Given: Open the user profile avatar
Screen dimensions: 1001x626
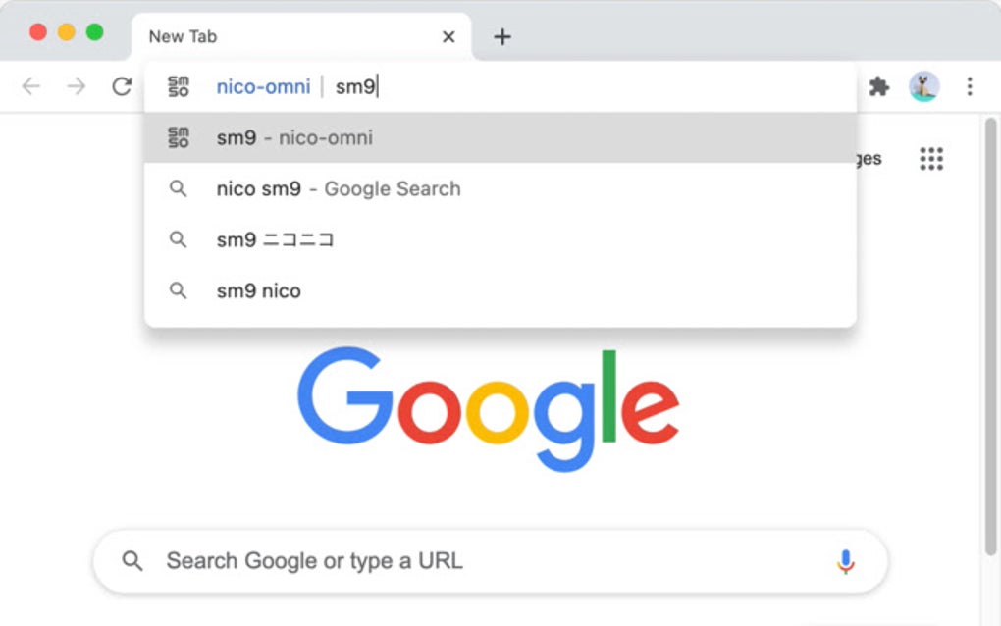Looking at the screenshot, I should tap(923, 86).
